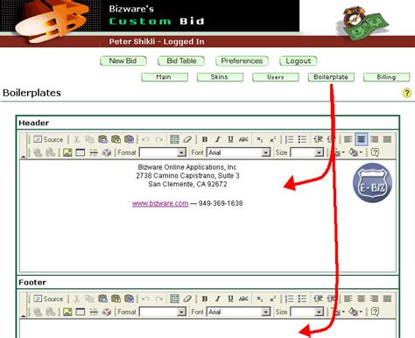
Task: Insert table in Header editor
Action: [x=81, y=152]
